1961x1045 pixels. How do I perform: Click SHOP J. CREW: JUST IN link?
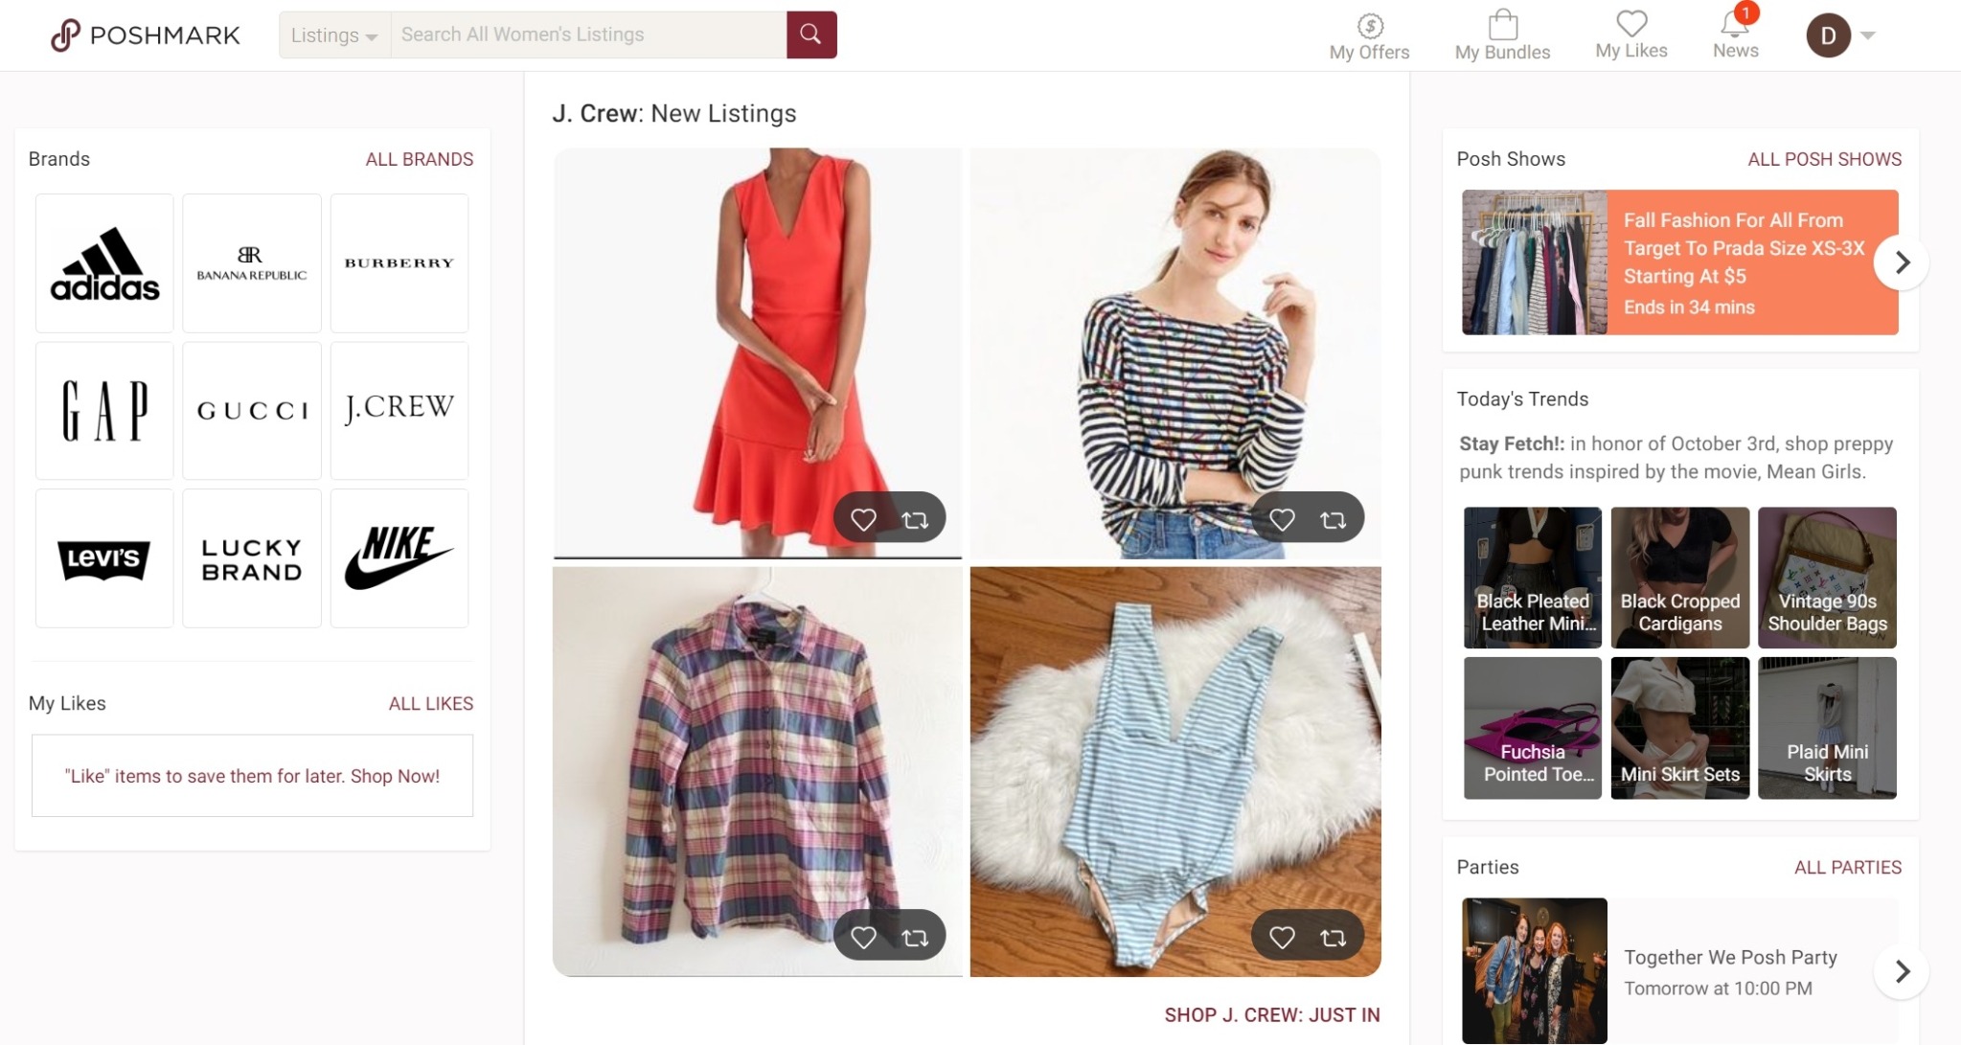[x=1271, y=1014]
